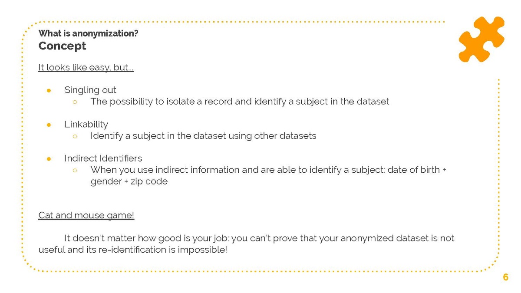Click the sentence about isolating a record
521x293 pixels.
tap(240, 102)
